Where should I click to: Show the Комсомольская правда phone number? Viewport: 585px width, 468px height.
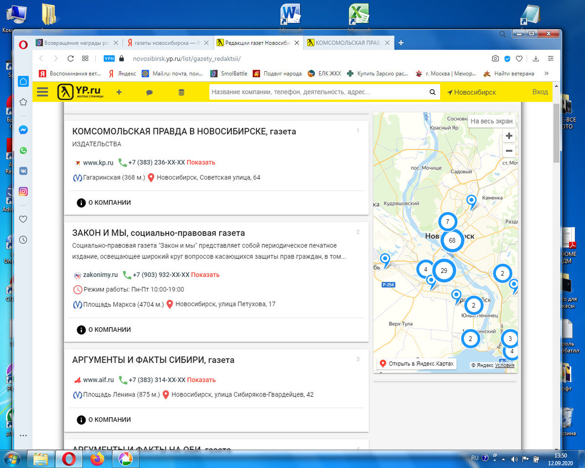pyautogui.click(x=200, y=162)
